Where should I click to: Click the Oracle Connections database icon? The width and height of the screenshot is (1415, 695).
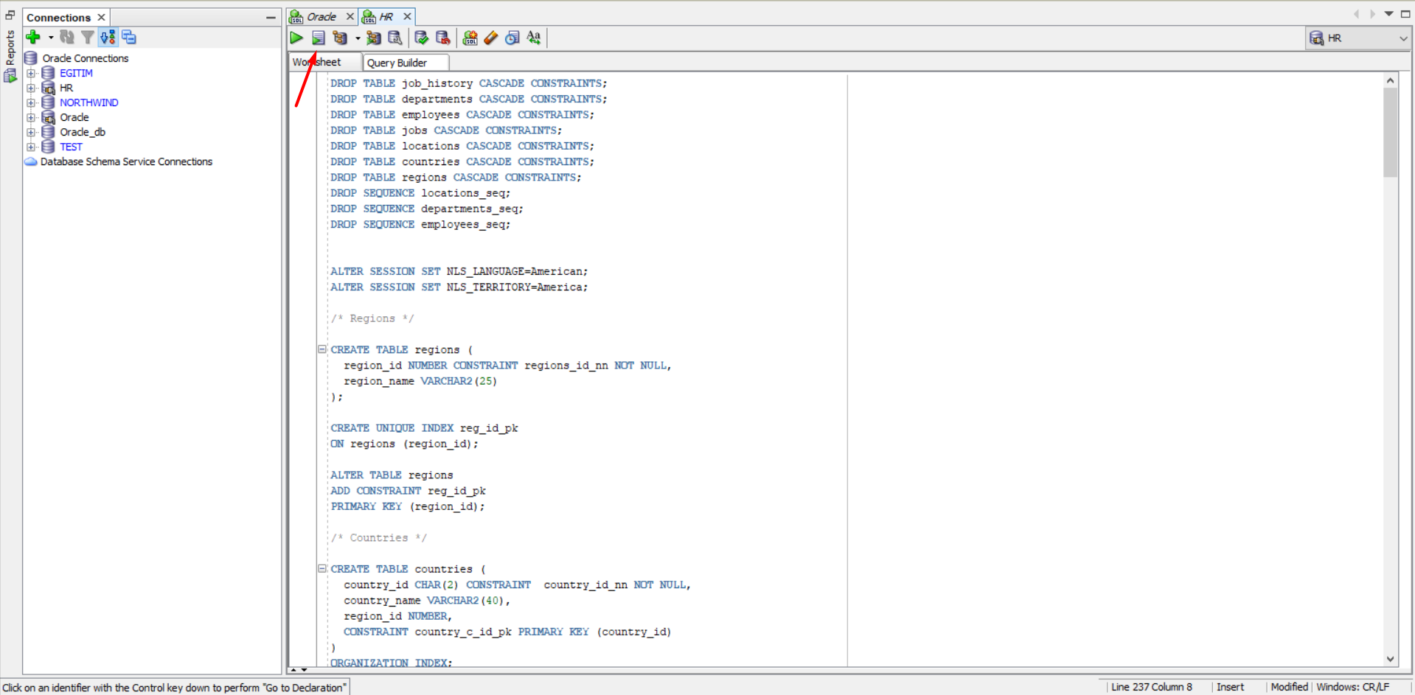31,58
